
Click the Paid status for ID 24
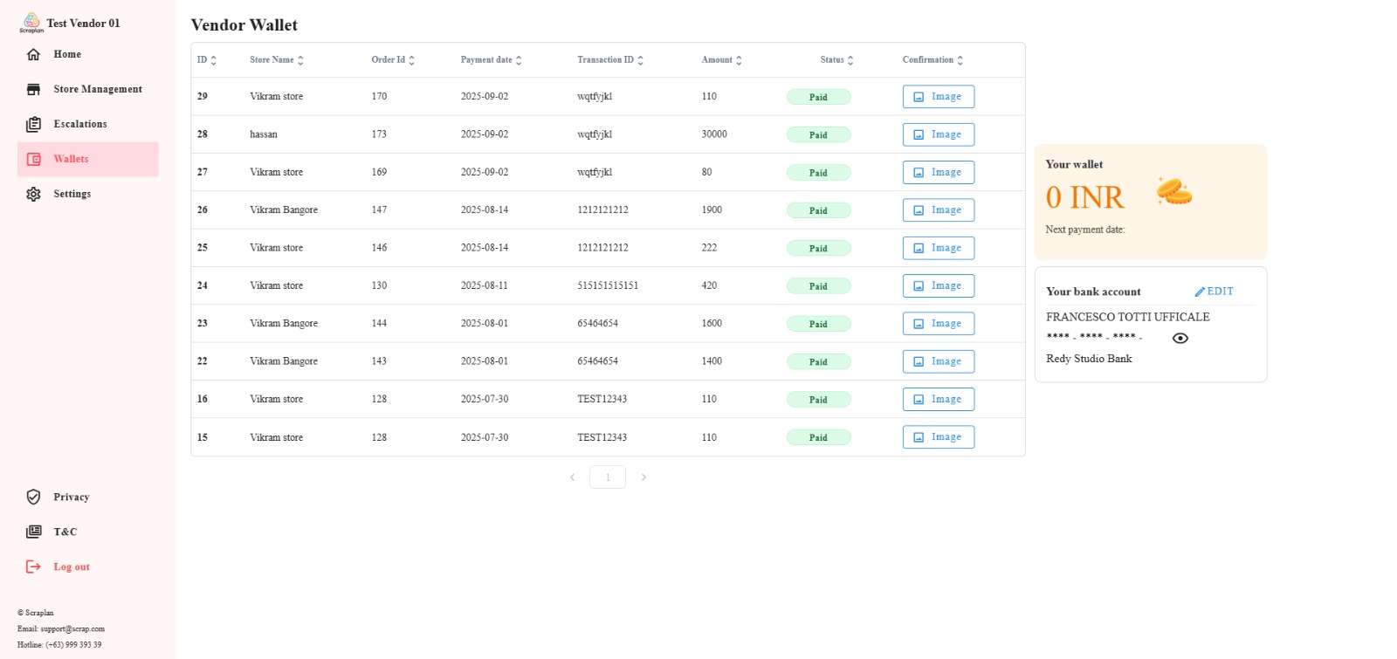click(818, 286)
